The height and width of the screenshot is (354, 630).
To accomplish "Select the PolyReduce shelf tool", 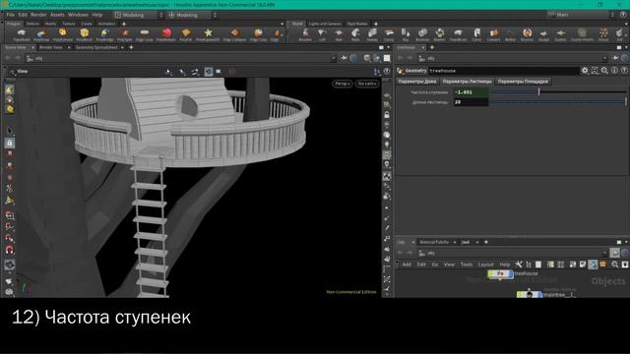I will [x=166, y=34].
